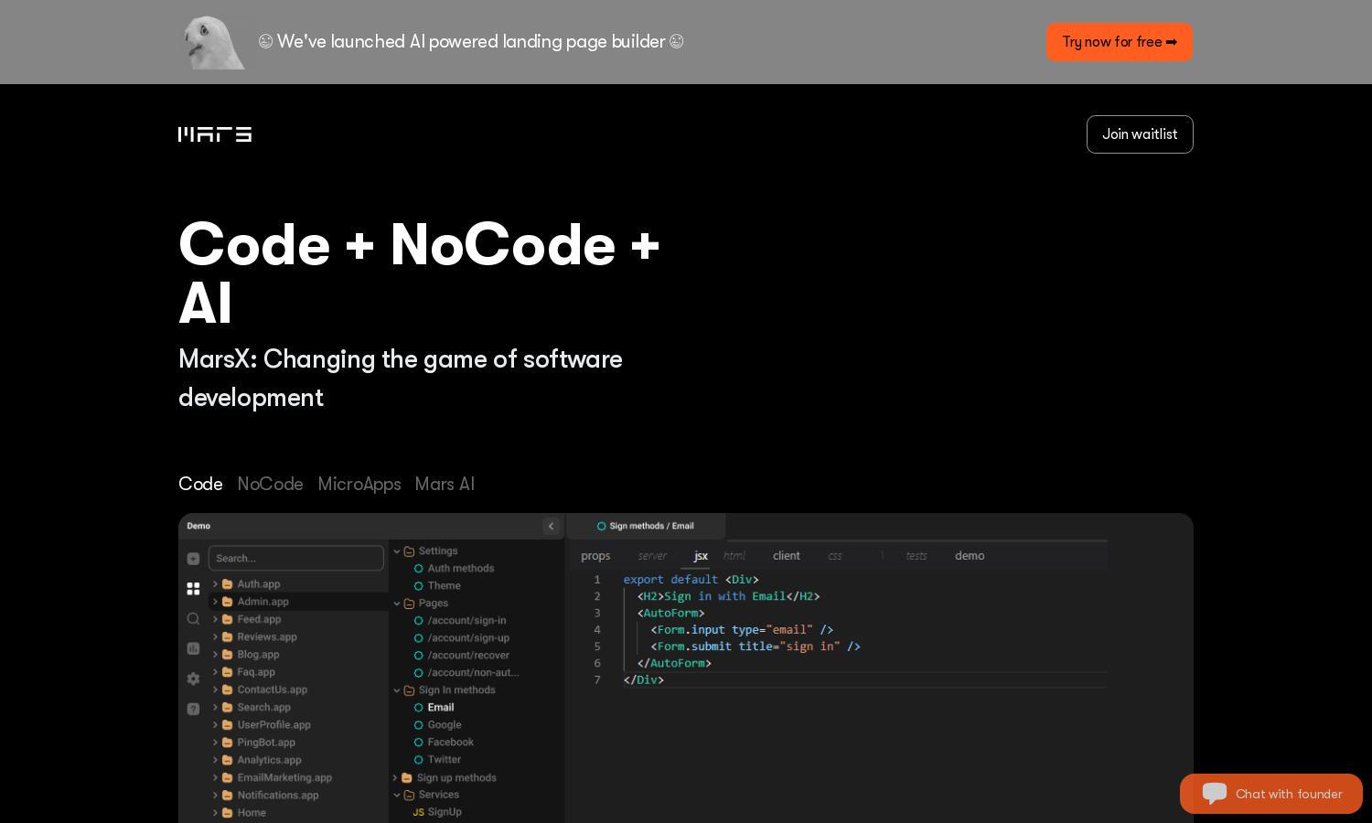Click the circle icon beside Facebook
This screenshot has width=1372, height=823.
point(419,743)
